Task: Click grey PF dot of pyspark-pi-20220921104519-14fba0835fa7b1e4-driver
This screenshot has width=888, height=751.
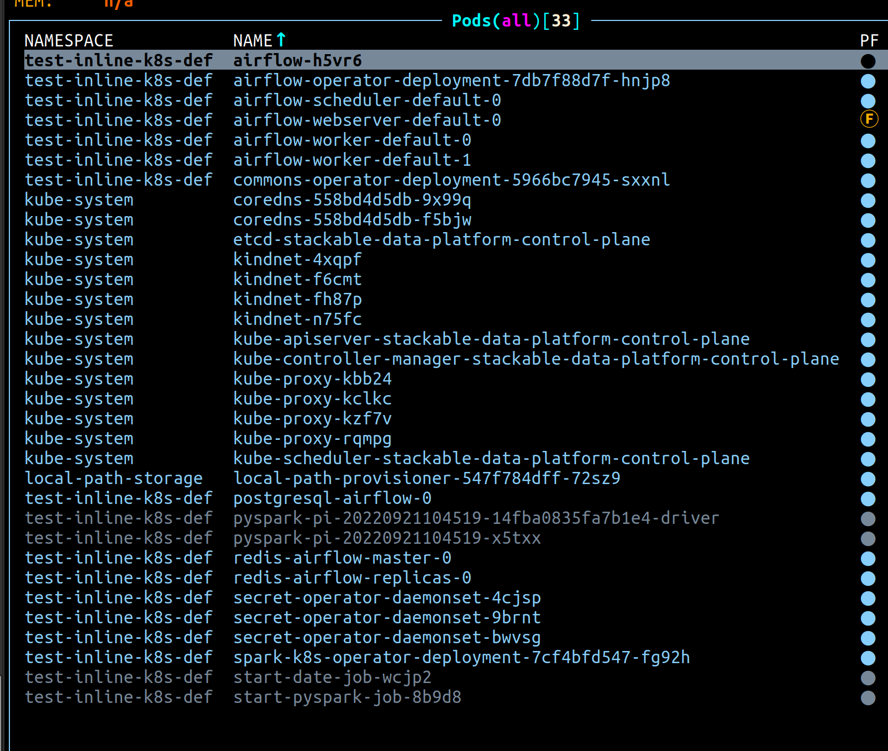Action: (x=868, y=519)
